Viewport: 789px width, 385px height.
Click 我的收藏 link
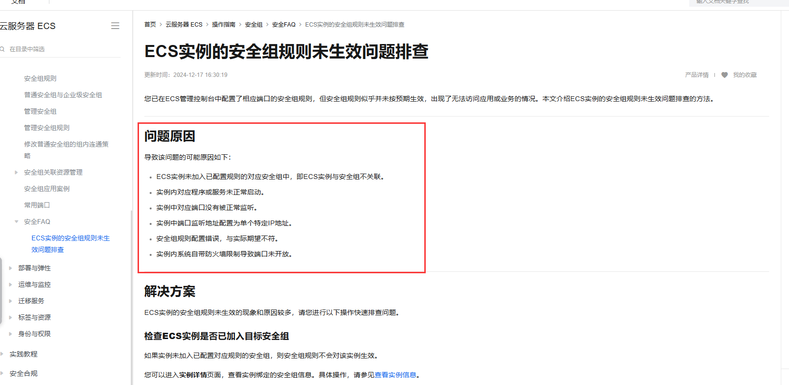click(x=745, y=75)
